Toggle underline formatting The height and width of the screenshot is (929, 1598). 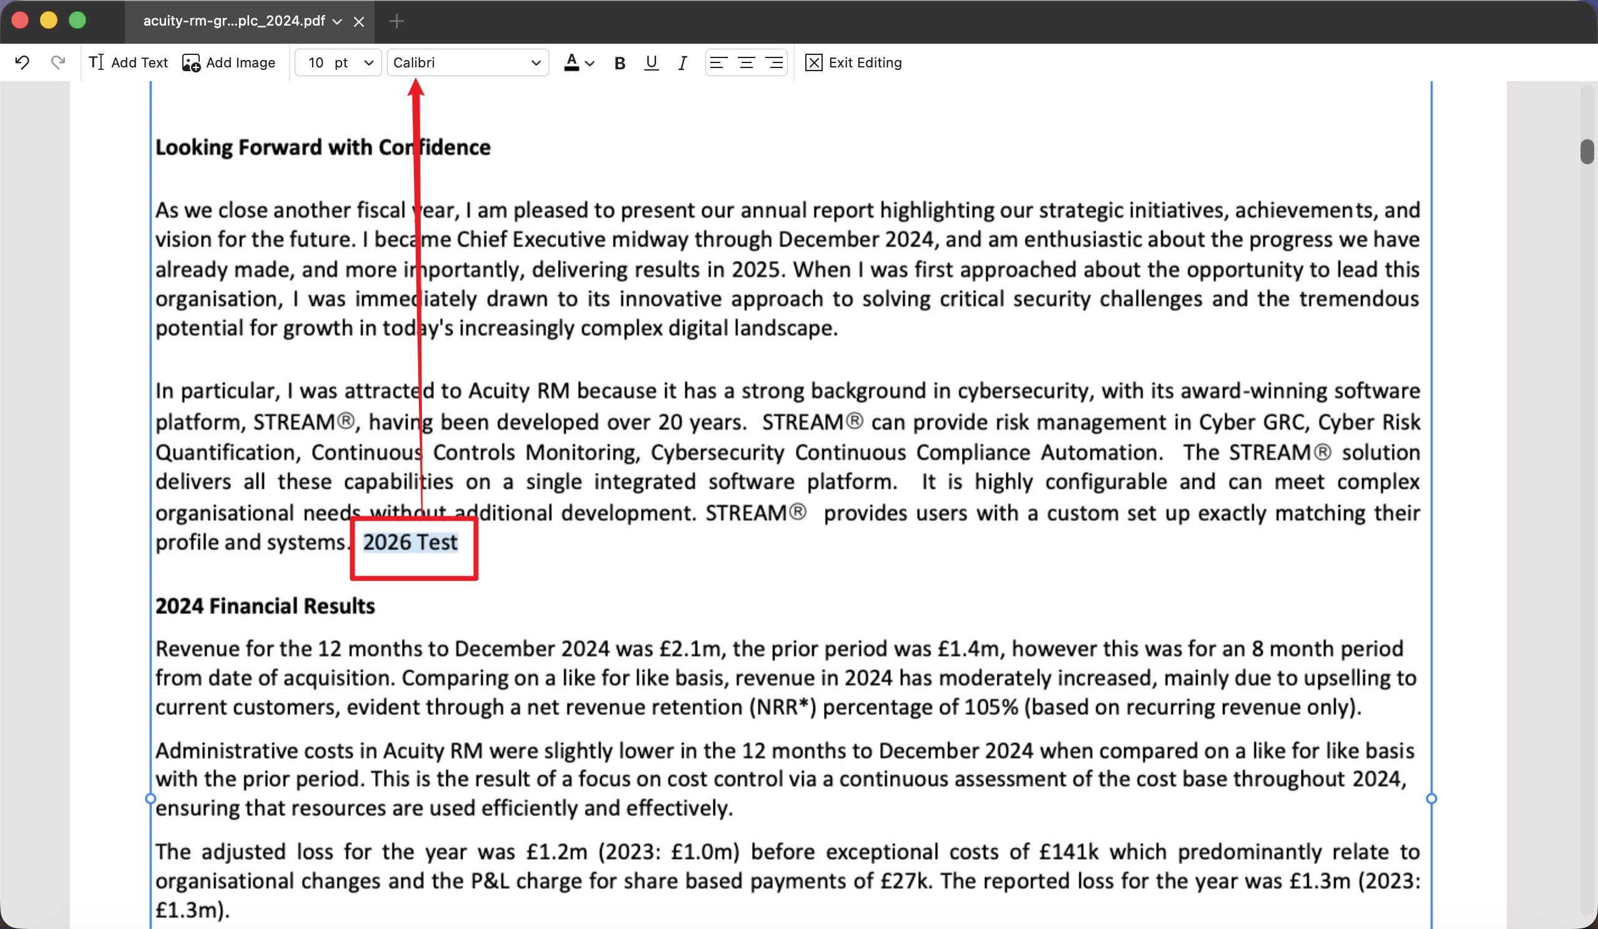(651, 63)
